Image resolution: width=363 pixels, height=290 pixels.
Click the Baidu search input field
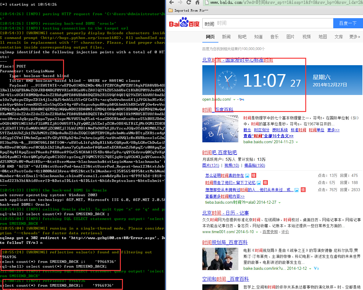click(x=267, y=23)
